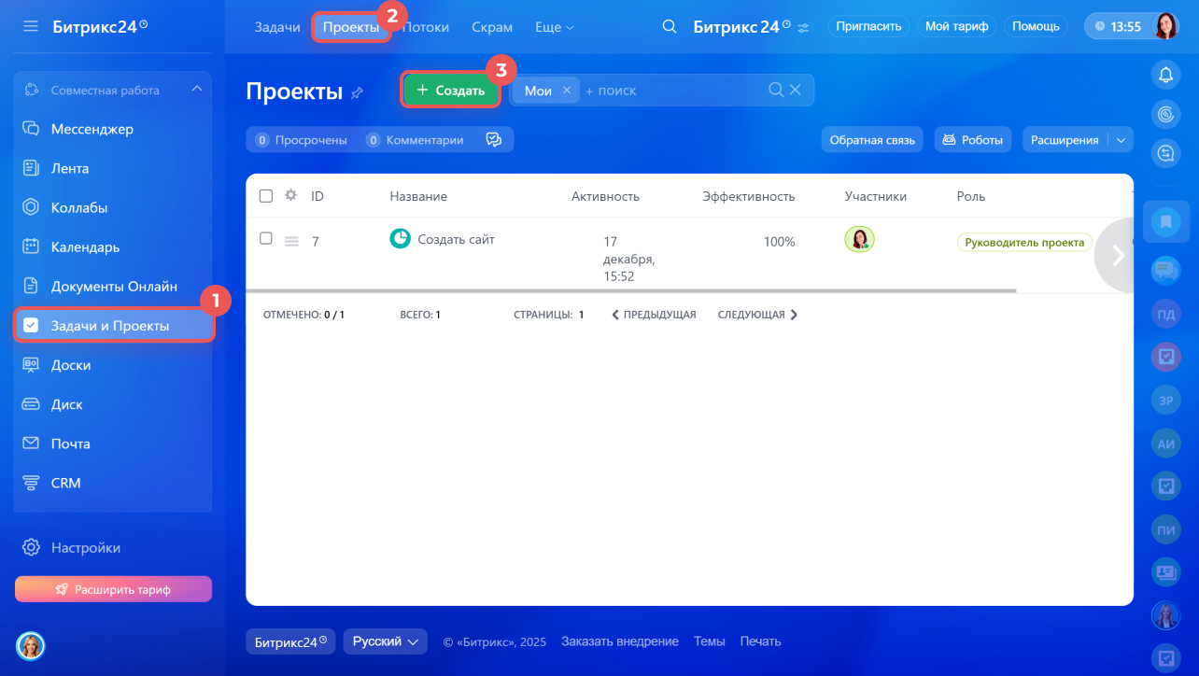Click the search magnifier in the top bar
The width and height of the screenshot is (1199, 676).
pos(670,26)
